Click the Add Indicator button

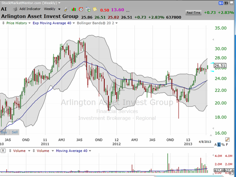pyautogui.click(x=30, y=9)
